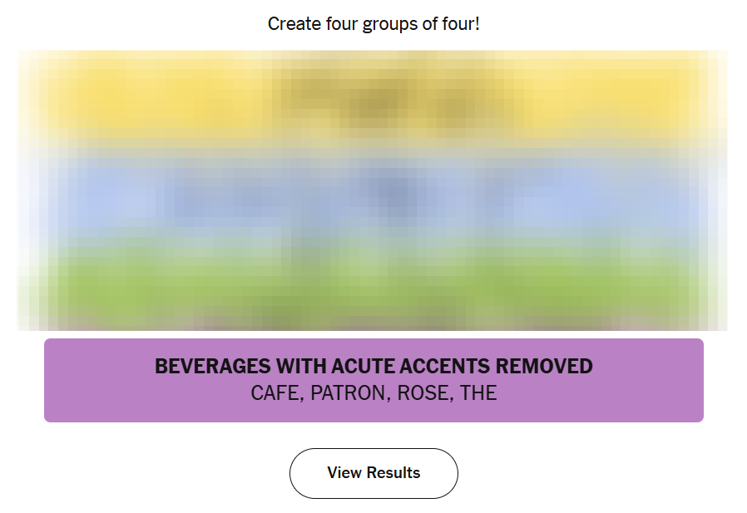Click the blurred yellow category row

click(373, 96)
